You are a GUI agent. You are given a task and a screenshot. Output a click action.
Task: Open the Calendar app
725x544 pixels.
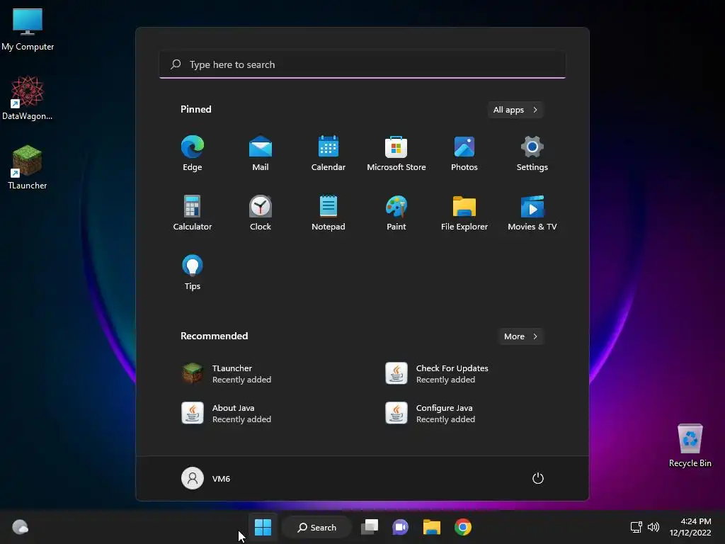329,154
